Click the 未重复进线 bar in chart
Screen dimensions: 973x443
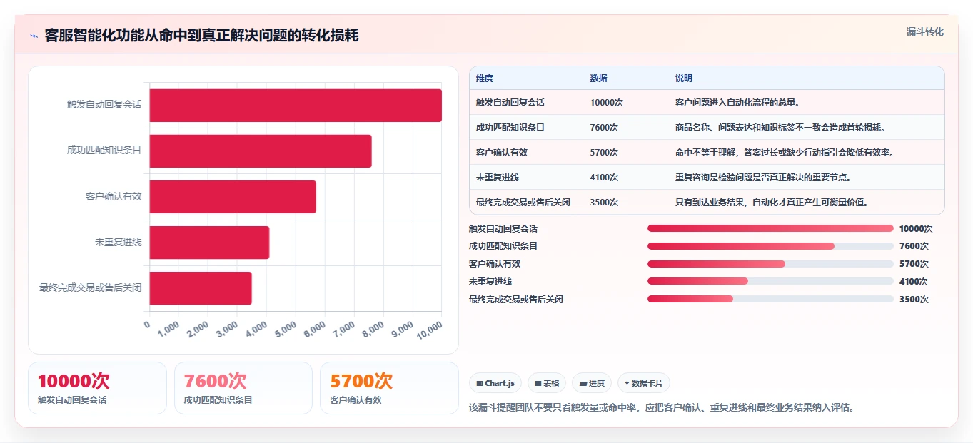click(209, 243)
